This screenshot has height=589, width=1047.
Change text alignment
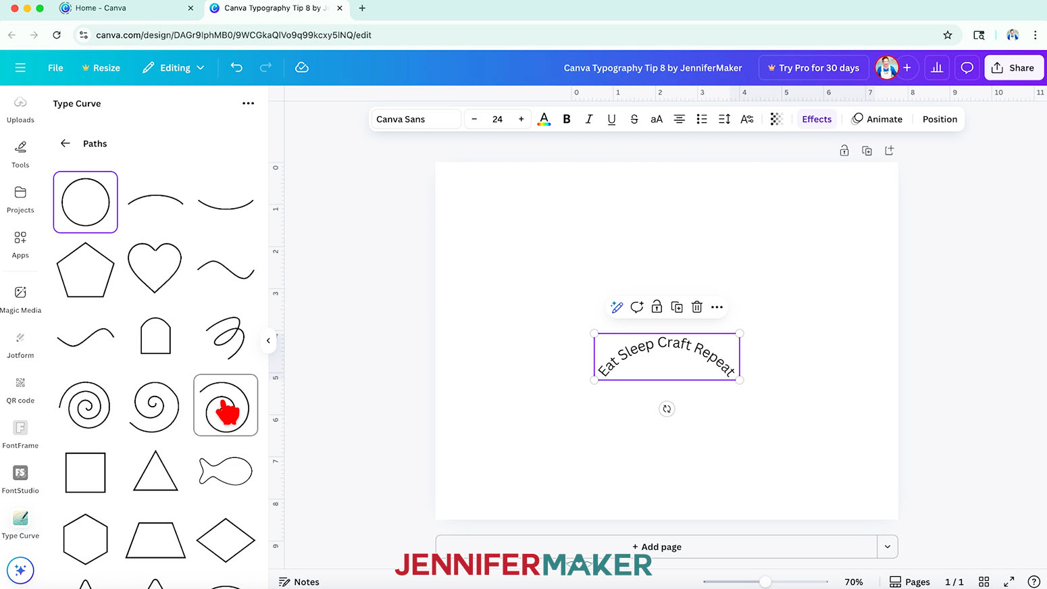point(680,119)
